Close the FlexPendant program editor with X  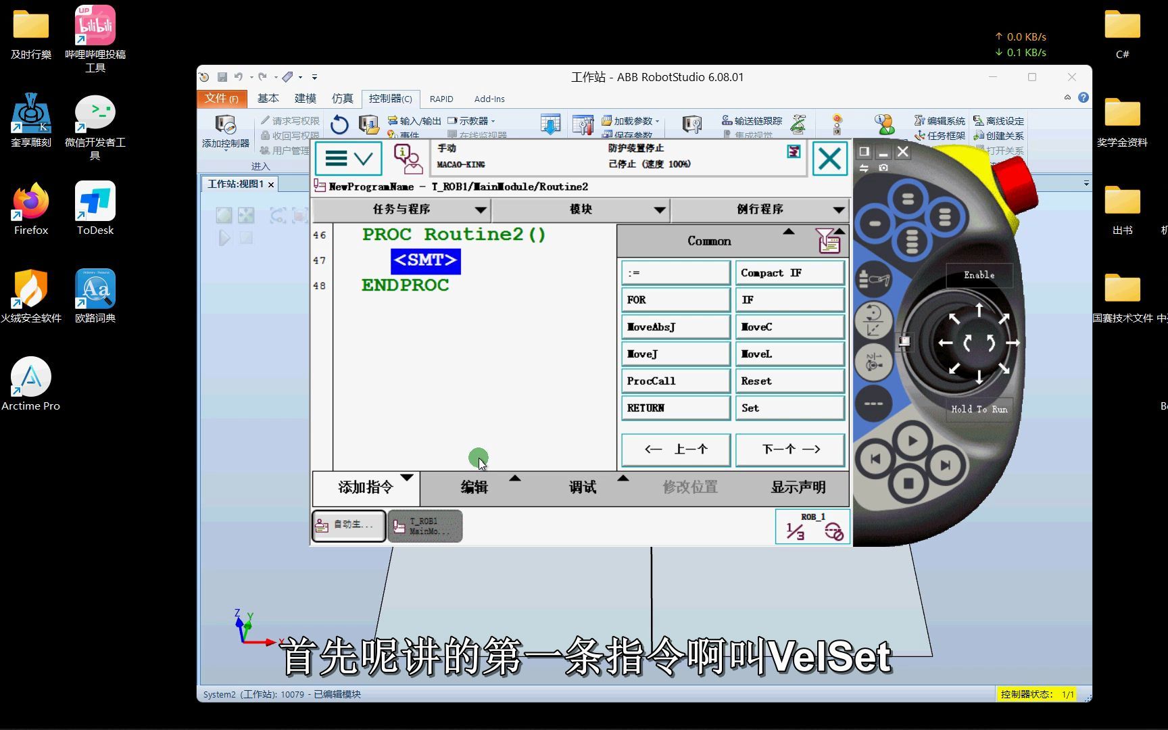pyautogui.click(x=829, y=159)
